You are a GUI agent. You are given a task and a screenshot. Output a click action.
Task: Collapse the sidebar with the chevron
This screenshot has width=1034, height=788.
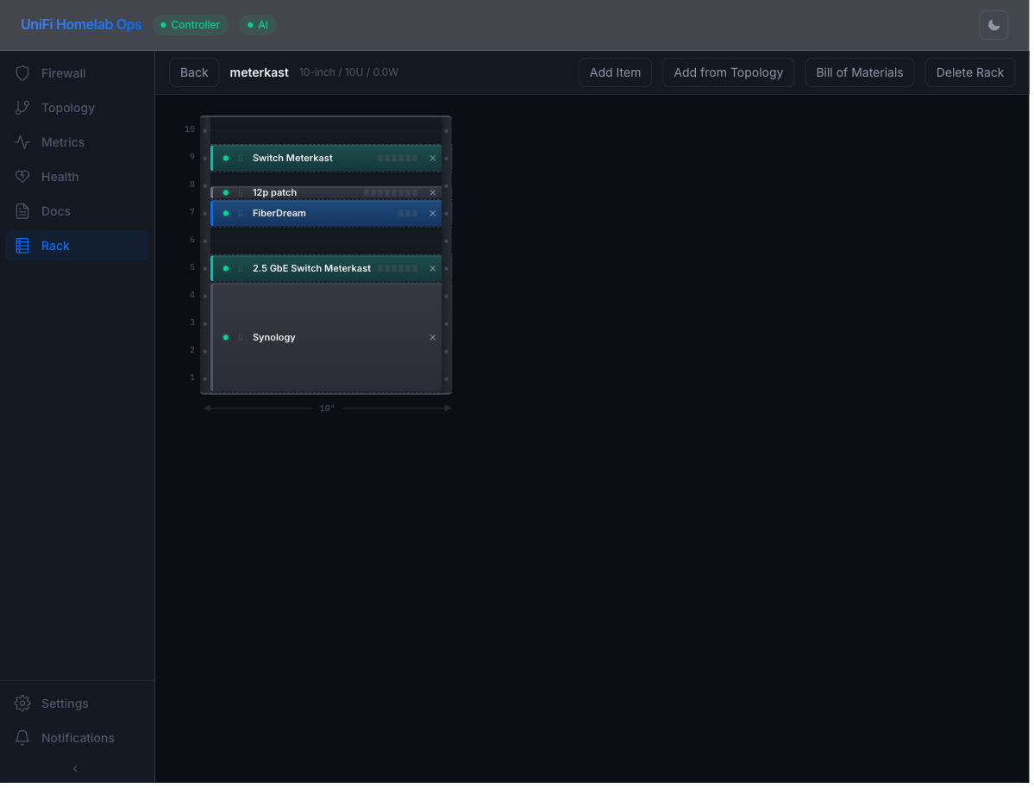[75, 768]
